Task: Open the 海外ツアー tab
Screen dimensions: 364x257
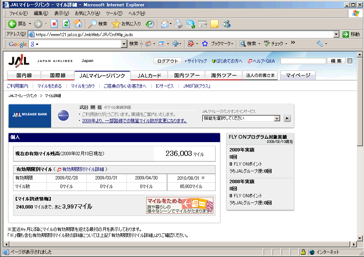Action: (223, 75)
